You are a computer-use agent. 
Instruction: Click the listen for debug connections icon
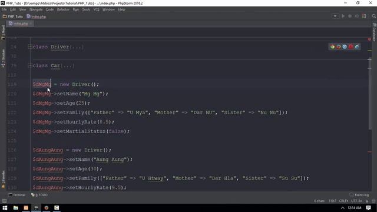click(357, 16)
